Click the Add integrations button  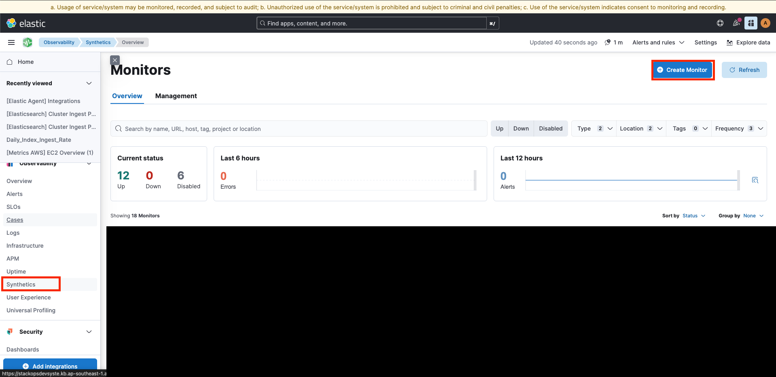(x=50, y=366)
